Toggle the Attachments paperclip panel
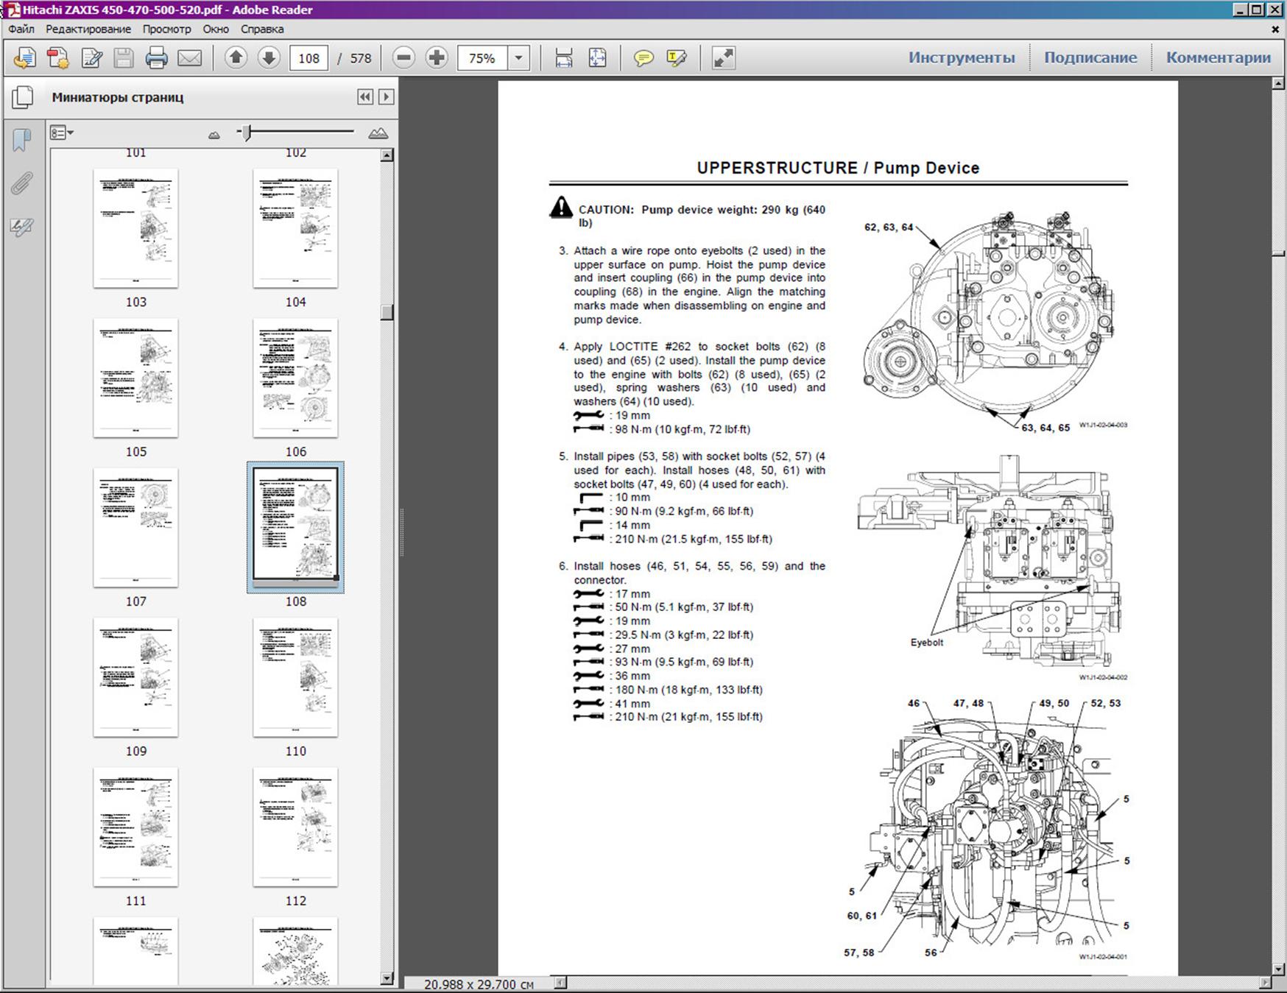Image resolution: width=1287 pixels, height=993 pixels. tap(22, 183)
